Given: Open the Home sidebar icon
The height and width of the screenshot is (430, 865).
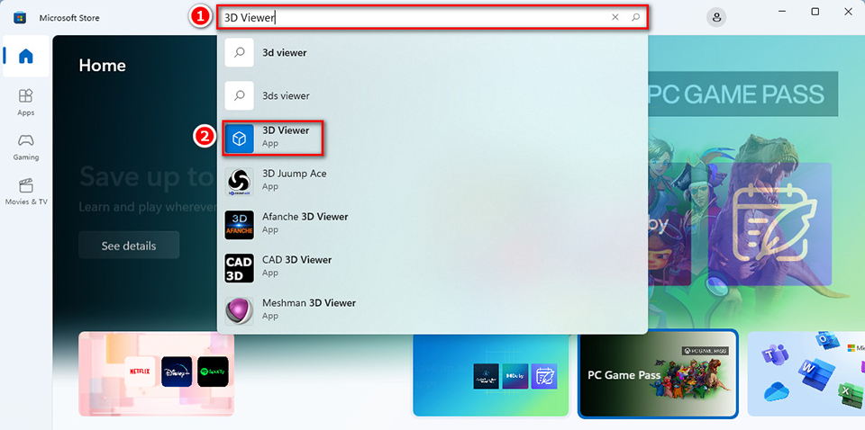Looking at the screenshot, I should tap(26, 56).
